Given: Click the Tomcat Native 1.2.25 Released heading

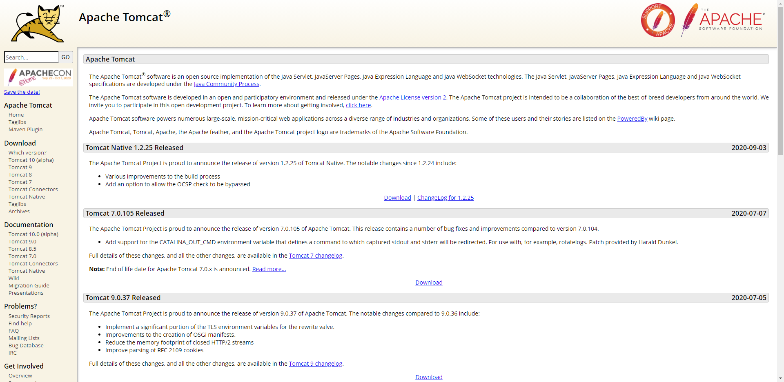Looking at the screenshot, I should 135,148.
